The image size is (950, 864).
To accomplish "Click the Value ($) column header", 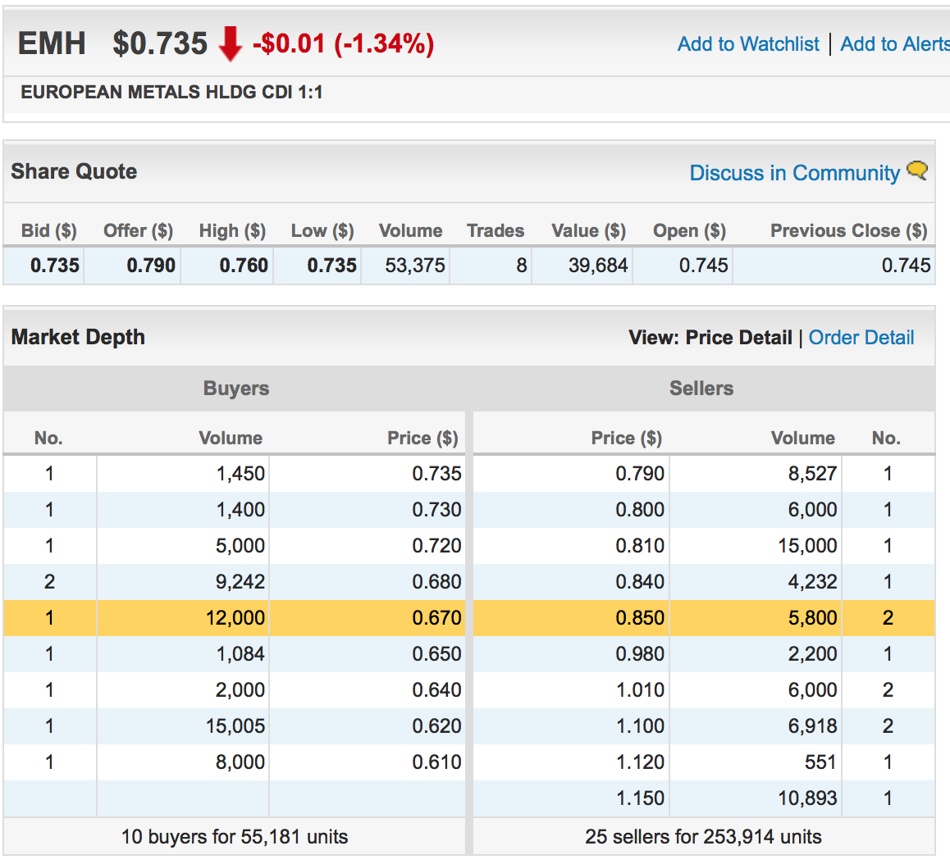I will (x=588, y=230).
